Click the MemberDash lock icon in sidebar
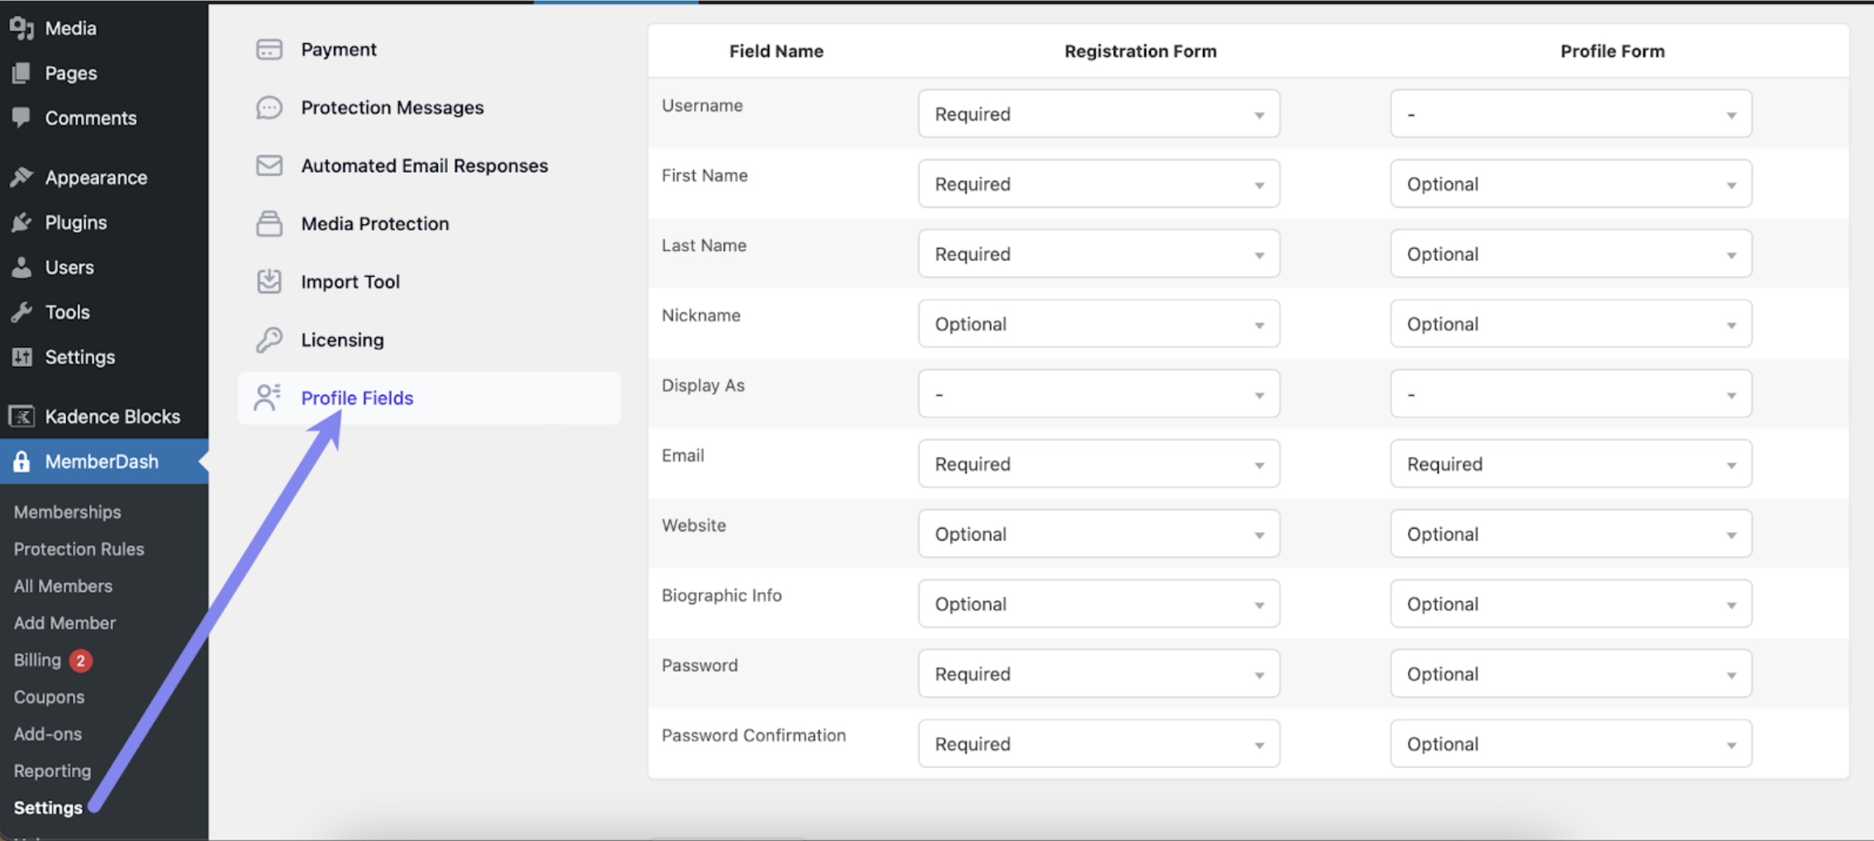The width and height of the screenshot is (1874, 841). (x=21, y=461)
